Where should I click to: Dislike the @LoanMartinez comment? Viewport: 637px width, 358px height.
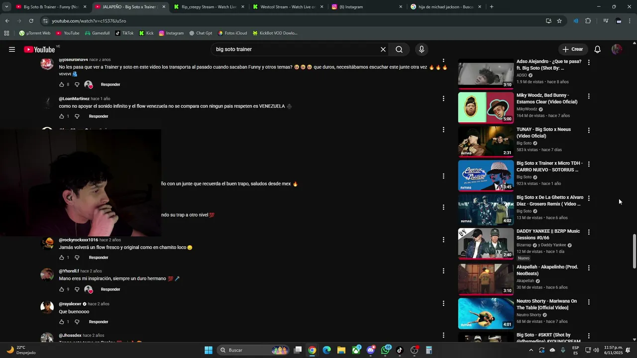tap(77, 116)
